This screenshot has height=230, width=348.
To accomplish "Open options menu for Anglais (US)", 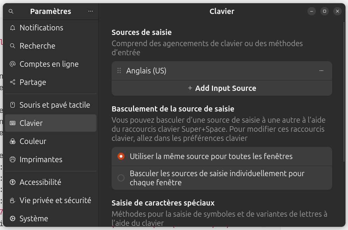I will click(x=321, y=71).
